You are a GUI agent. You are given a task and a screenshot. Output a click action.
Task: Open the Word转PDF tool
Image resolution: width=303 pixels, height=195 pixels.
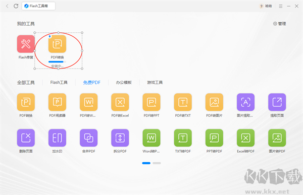[x=151, y=138]
